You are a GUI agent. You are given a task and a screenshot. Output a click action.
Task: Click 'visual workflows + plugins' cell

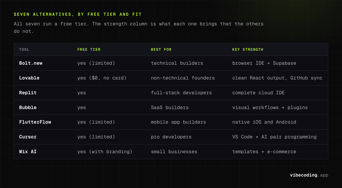click(270, 108)
